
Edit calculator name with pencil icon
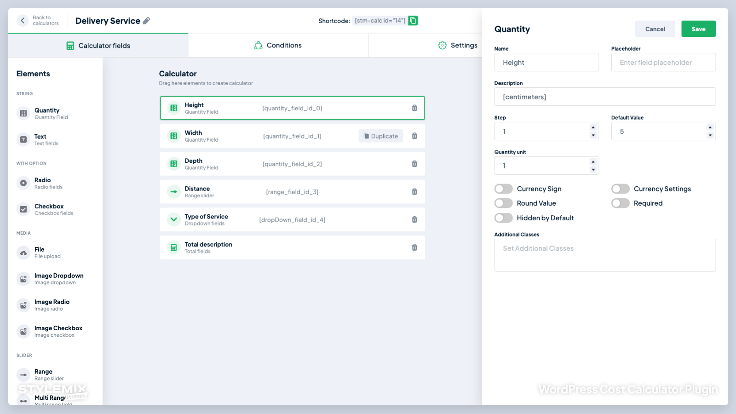[x=147, y=21]
